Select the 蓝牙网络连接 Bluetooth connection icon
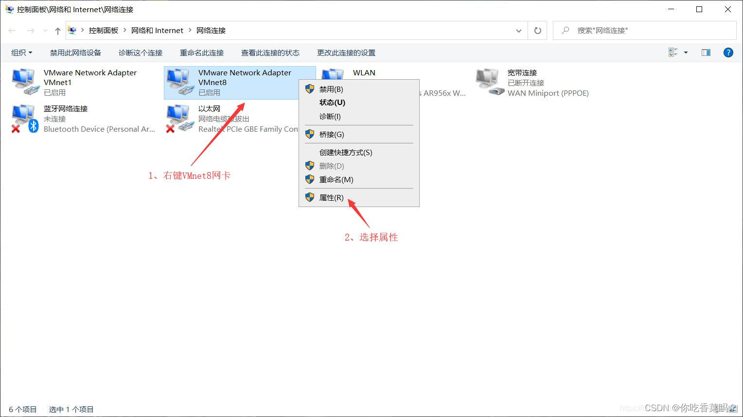This screenshot has width=743, height=417. click(25, 118)
